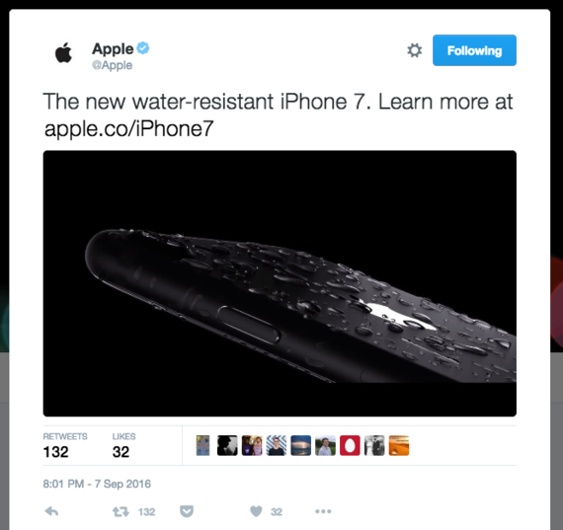Open the iPhone 7 water droplets image

click(x=280, y=283)
